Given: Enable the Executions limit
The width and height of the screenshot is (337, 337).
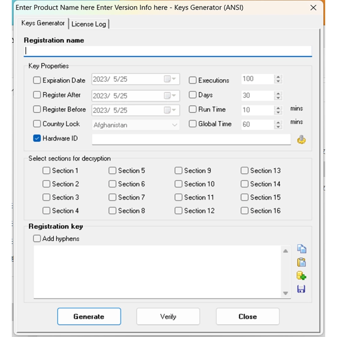Looking at the screenshot, I should (193, 80).
